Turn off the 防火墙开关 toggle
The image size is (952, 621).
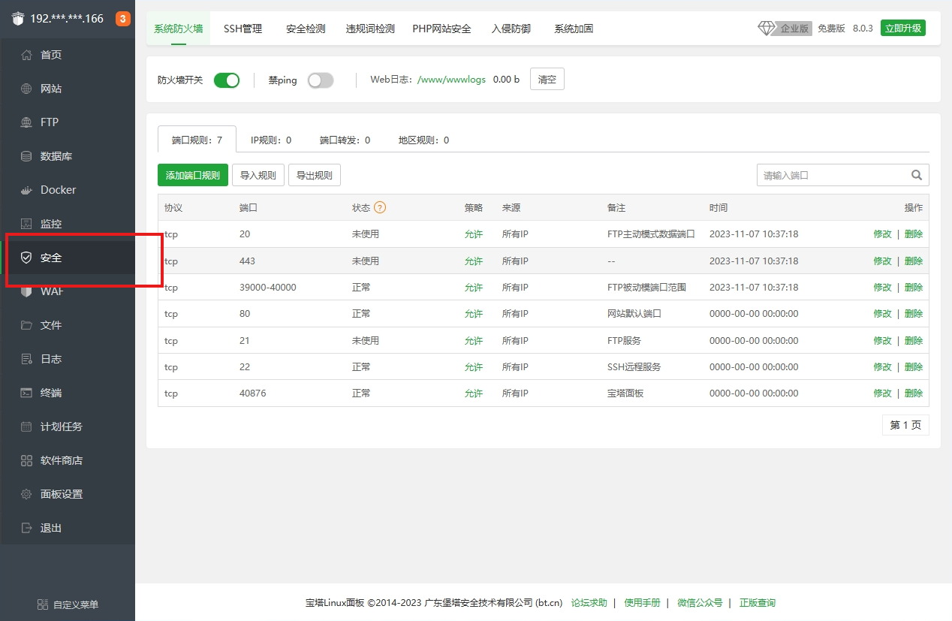227,80
